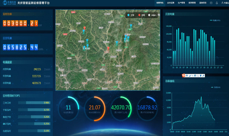Open the 报表管理 menu
Viewport: 229px width, 136px height.
point(192,2)
